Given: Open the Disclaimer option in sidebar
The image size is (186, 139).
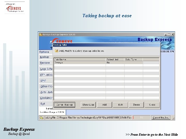Looking at the screenshot, I should click(46, 98).
